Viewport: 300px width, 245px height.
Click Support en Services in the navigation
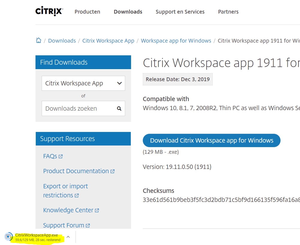[180, 12]
